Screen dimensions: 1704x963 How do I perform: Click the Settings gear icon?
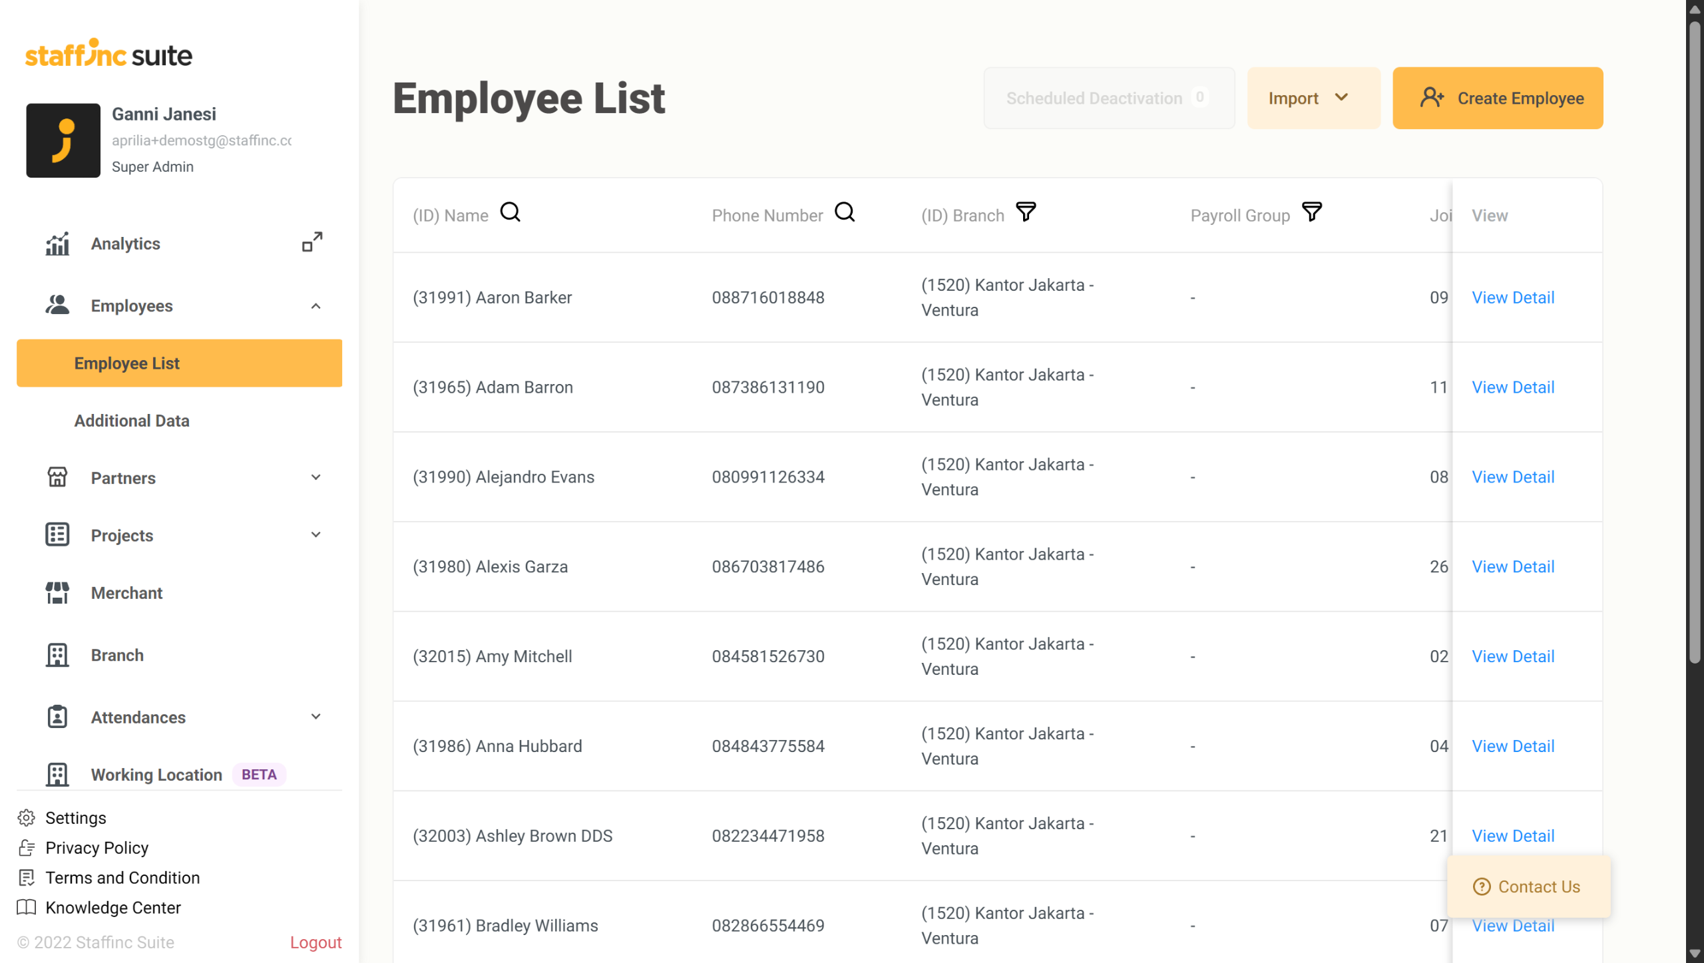tap(27, 817)
